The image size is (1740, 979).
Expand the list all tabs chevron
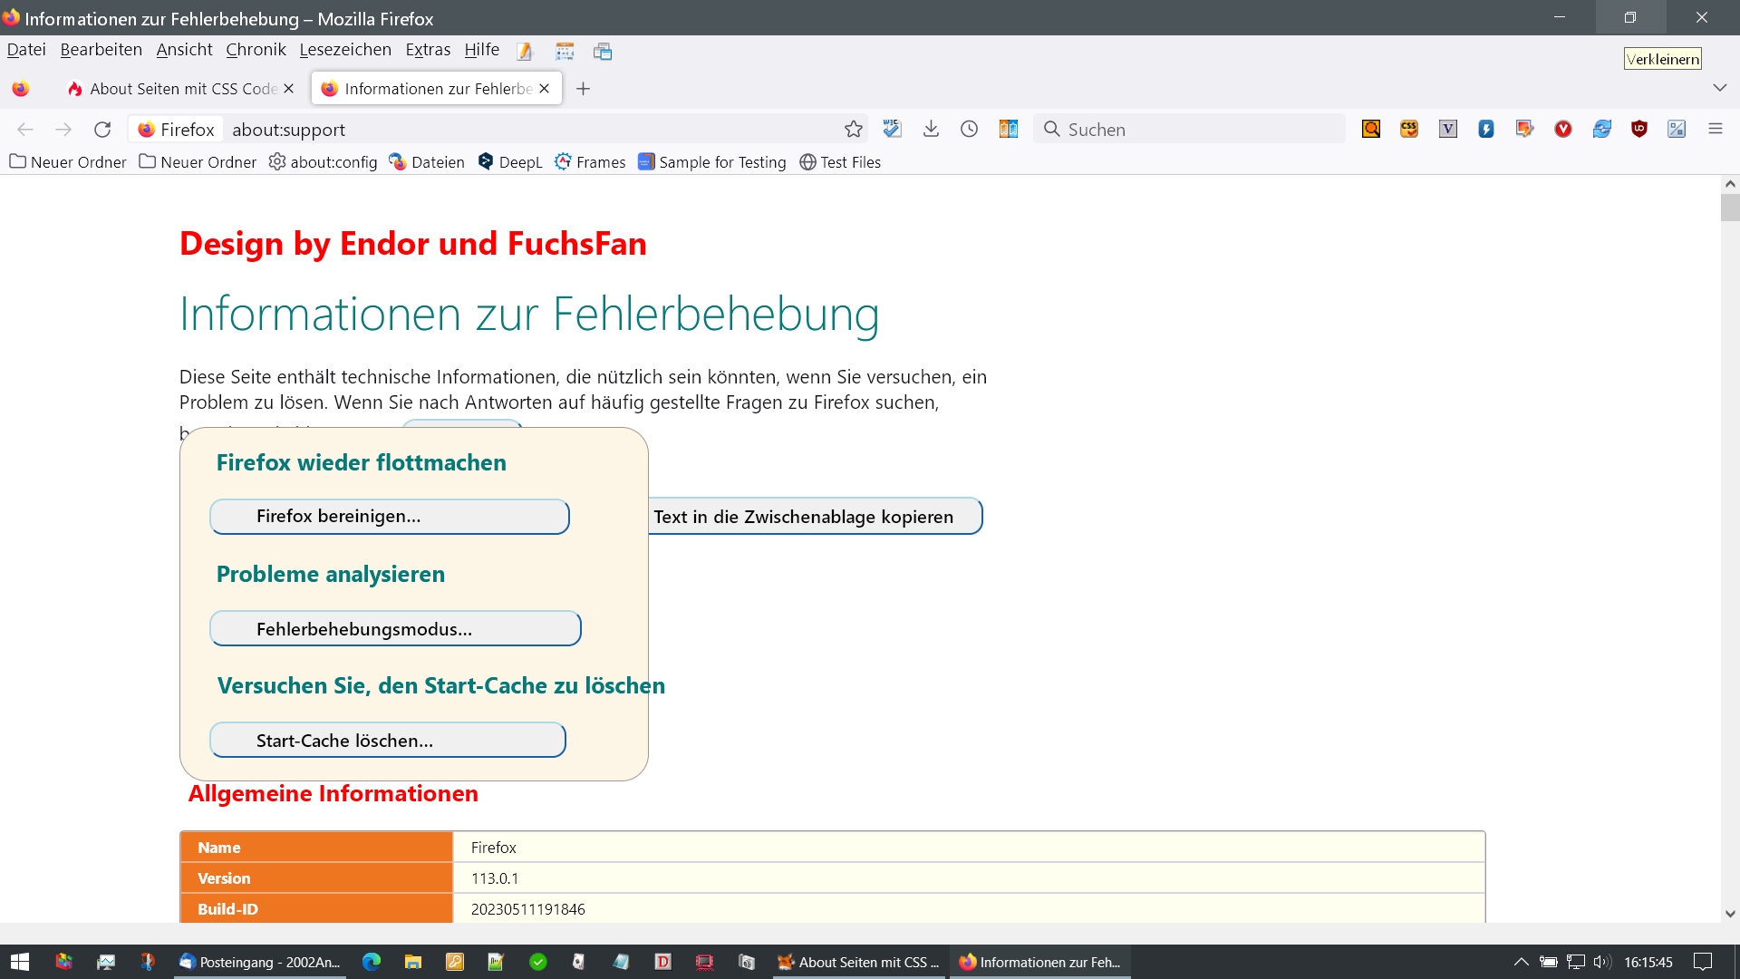1719,89
